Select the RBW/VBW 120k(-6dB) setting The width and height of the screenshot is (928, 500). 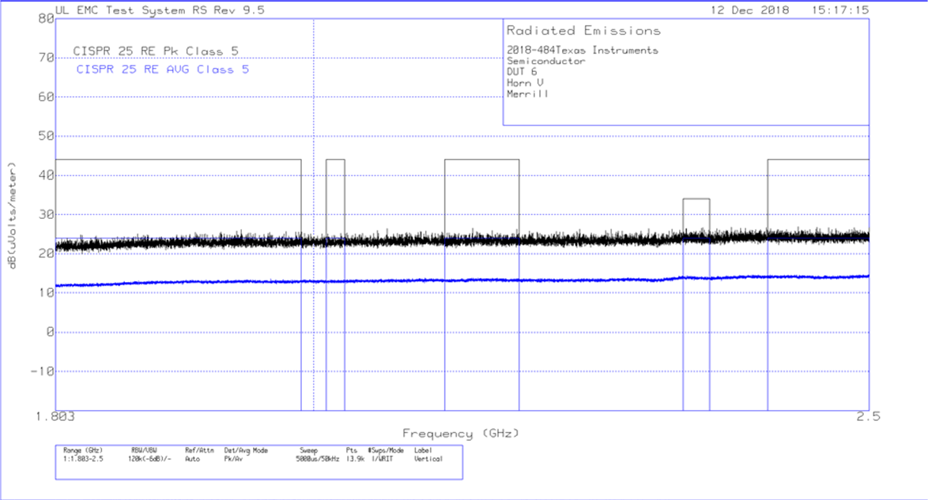coord(150,454)
